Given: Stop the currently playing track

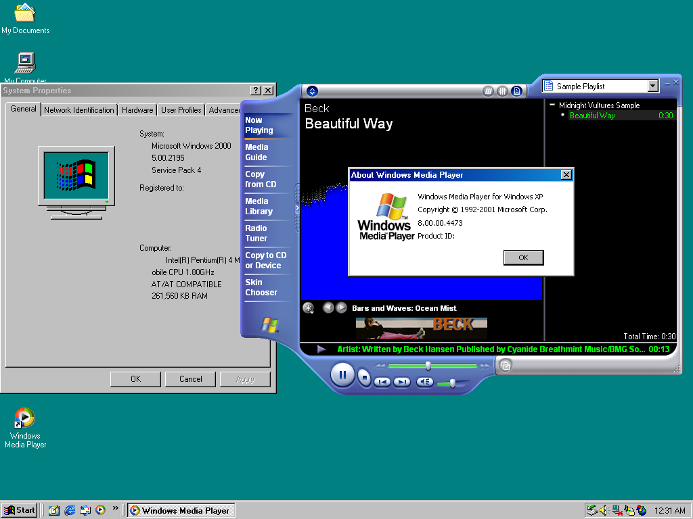Looking at the screenshot, I should 365,378.
